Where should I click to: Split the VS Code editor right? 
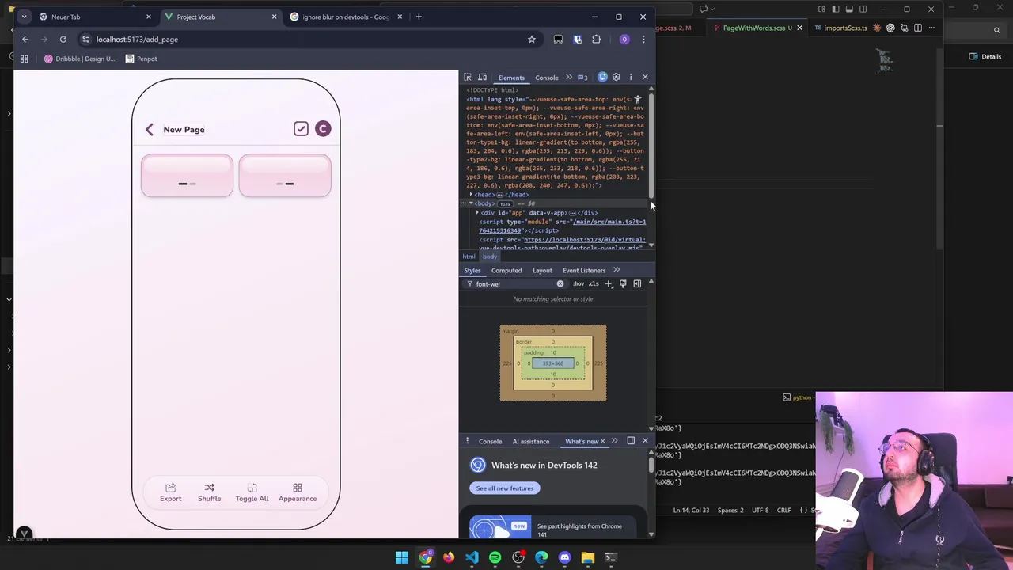(918, 28)
